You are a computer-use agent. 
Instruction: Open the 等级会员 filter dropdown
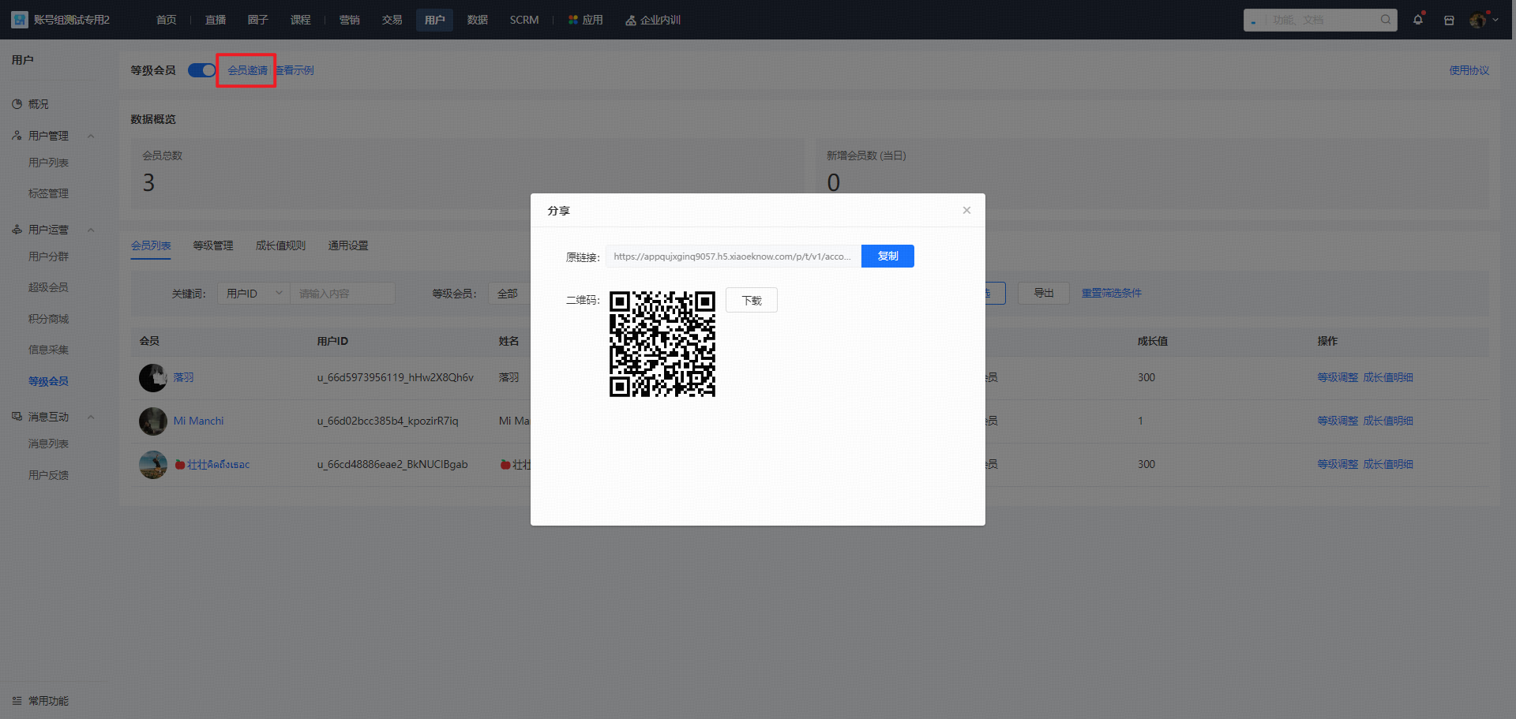coord(509,294)
